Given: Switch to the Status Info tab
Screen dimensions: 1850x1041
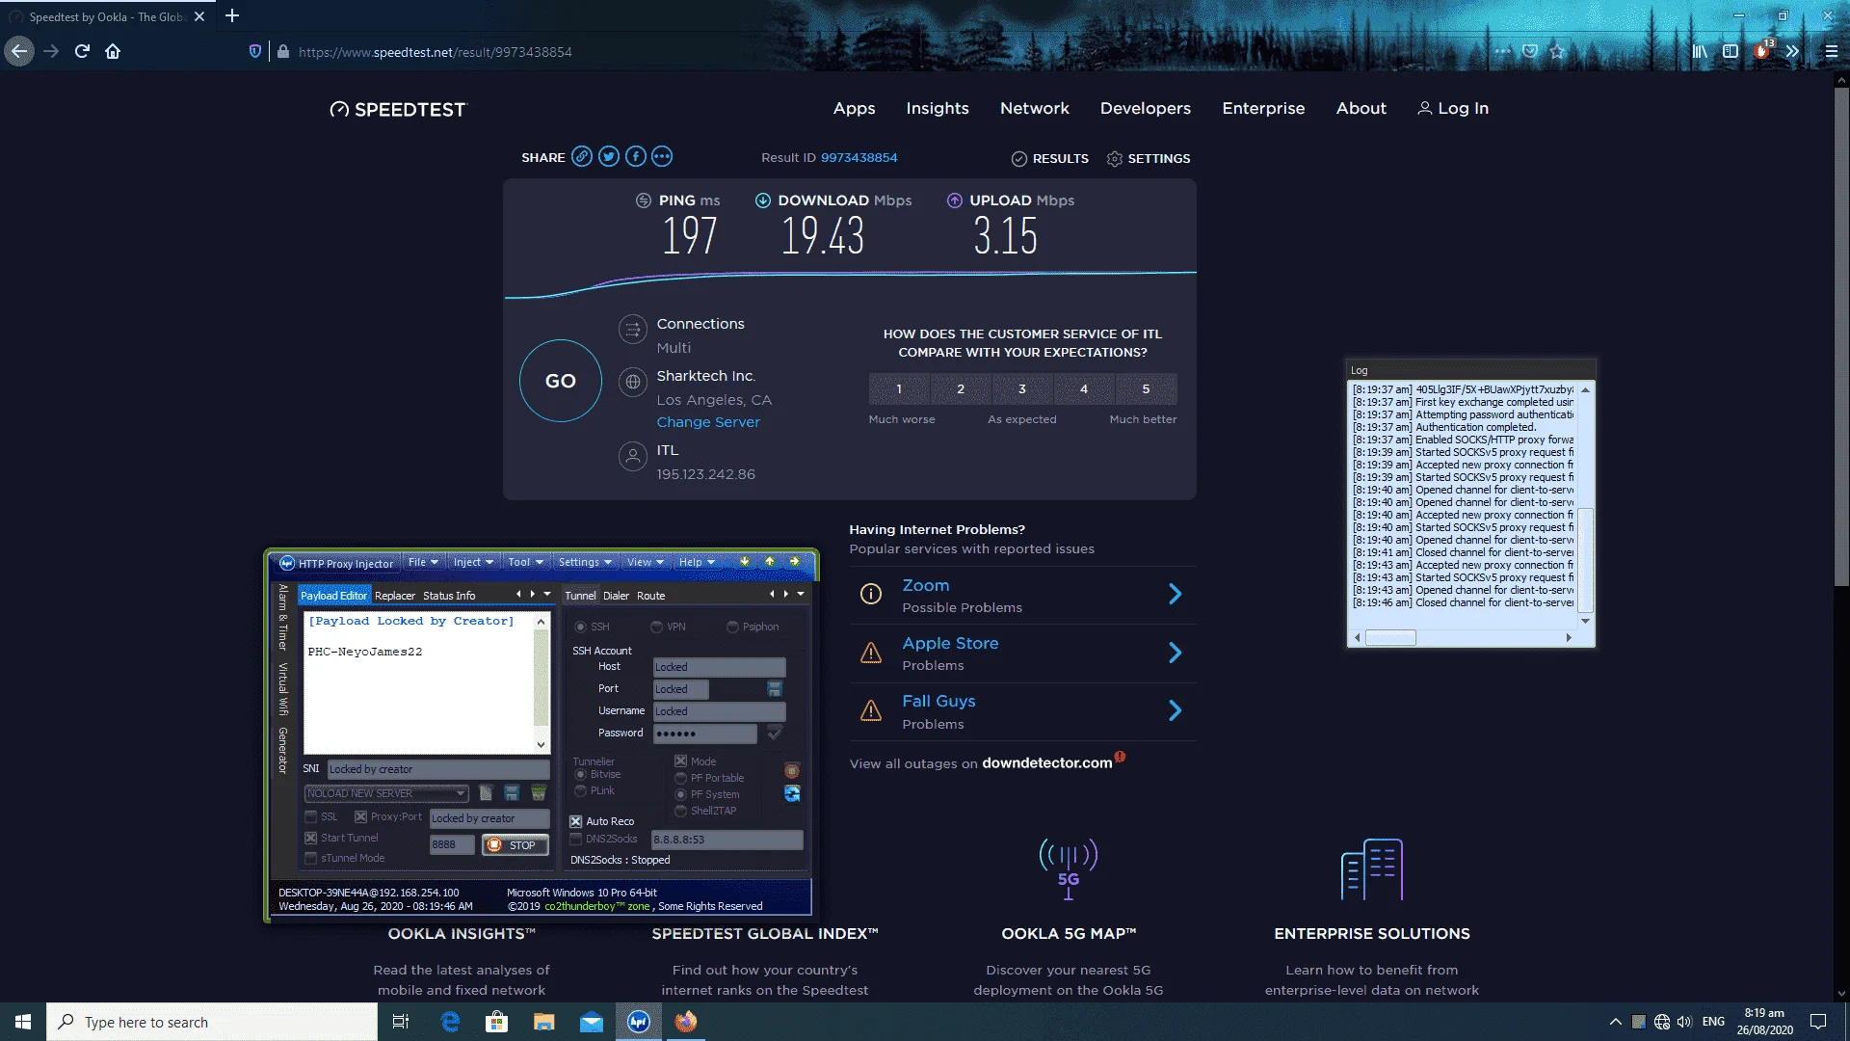Looking at the screenshot, I should (x=449, y=596).
